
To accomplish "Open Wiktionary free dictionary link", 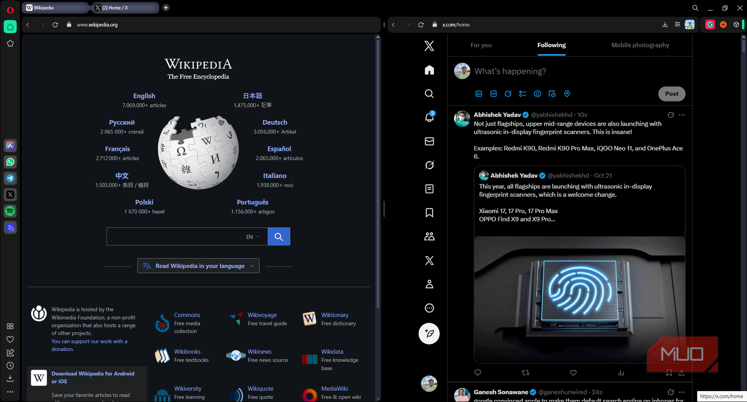I will [x=335, y=315].
